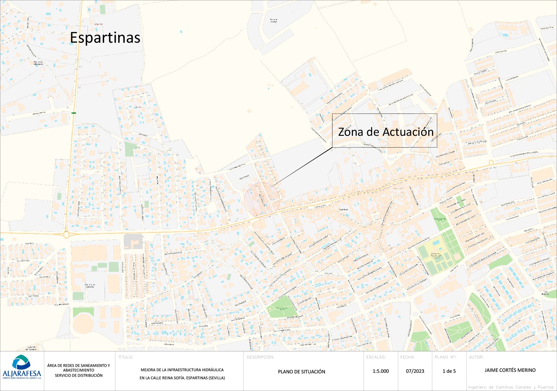557x391 pixels.
Task: Click the small eastern roundabout on main road
Action: 491,163
